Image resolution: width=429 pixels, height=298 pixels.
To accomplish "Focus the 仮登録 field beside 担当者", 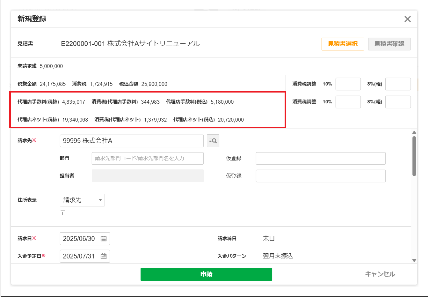I will point(321,176).
